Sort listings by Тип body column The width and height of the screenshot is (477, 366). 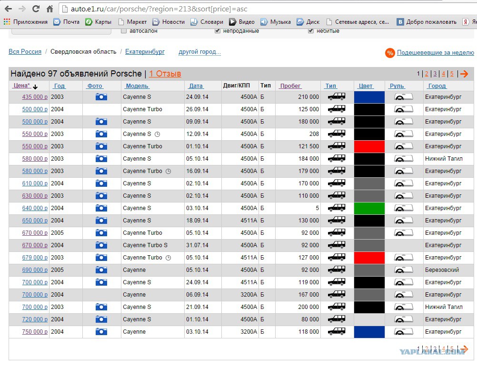click(330, 86)
